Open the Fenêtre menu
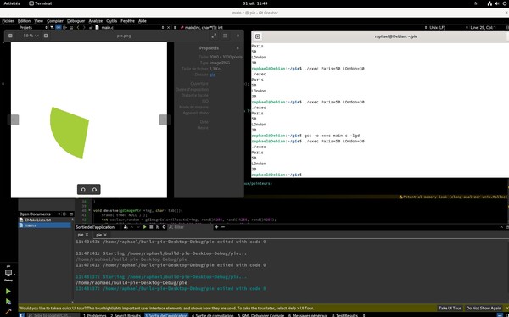The height and width of the screenshot is (317, 509). 127,21
